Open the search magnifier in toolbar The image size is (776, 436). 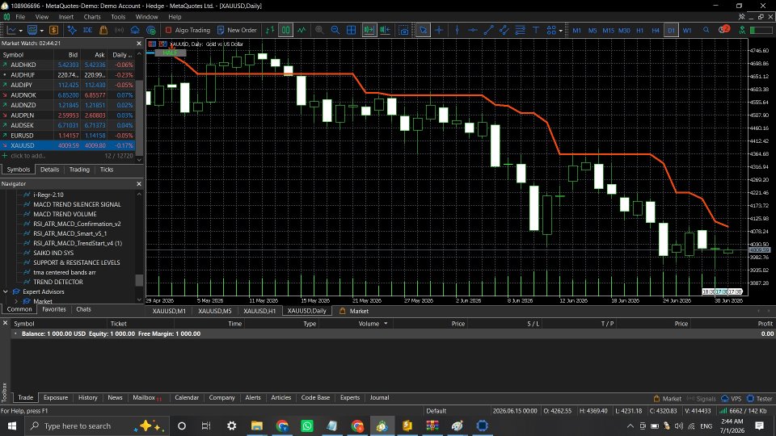706,30
